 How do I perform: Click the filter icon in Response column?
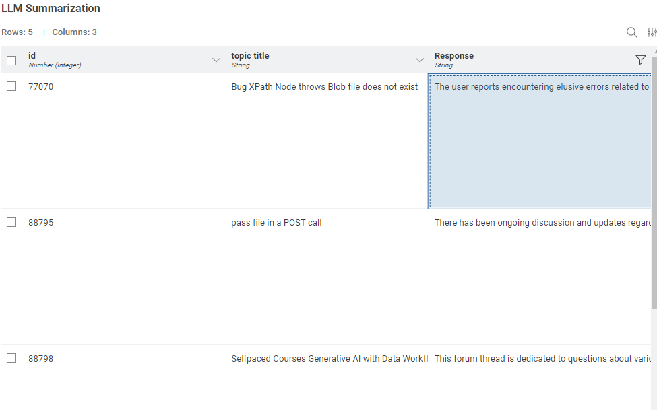640,60
